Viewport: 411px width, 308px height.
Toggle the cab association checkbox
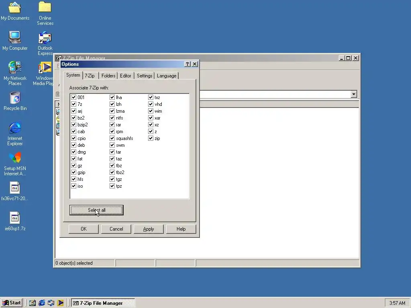tap(74, 131)
